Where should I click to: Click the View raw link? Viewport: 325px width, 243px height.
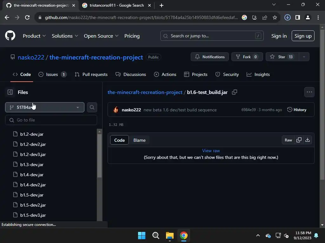[x=211, y=151]
